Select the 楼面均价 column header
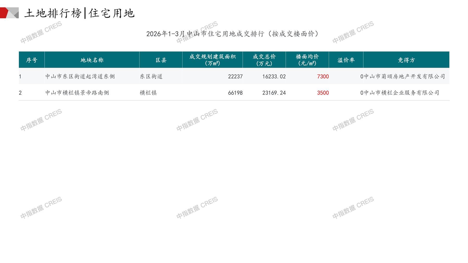 pyautogui.click(x=307, y=60)
